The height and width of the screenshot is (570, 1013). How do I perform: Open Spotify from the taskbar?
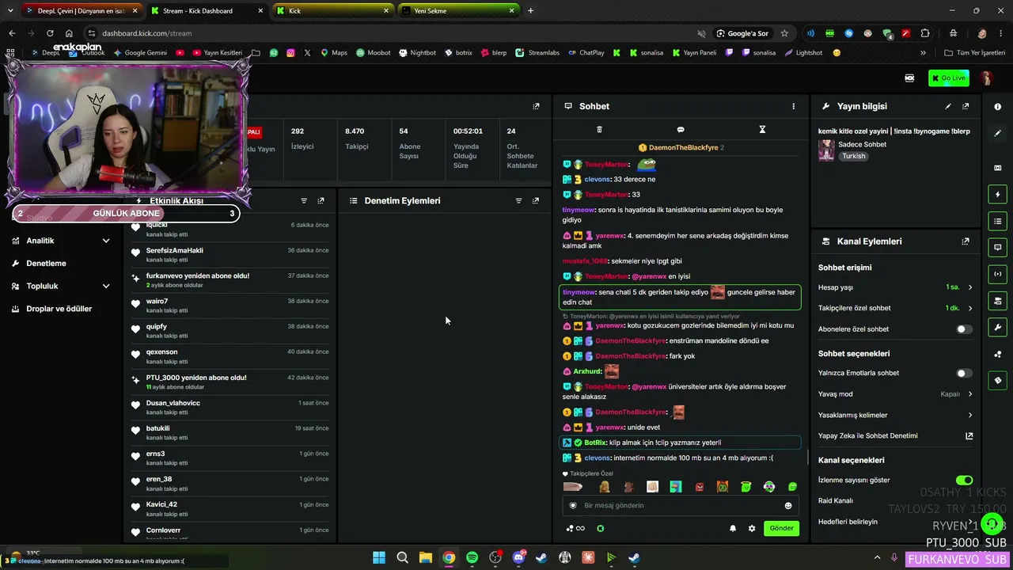[x=472, y=557]
